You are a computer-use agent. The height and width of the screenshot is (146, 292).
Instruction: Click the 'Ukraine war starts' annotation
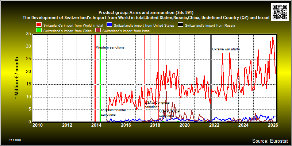[226, 49]
